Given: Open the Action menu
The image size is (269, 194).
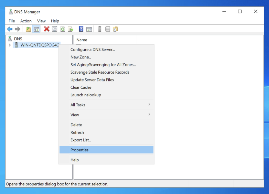Looking at the screenshot, I should point(26,21).
